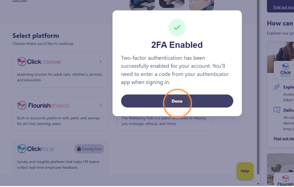Image resolution: width=294 pixels, height=187 pixels.
Task: Click the middle image thumbnail at top
Action: pyautogui.click(x=172, y=4)
